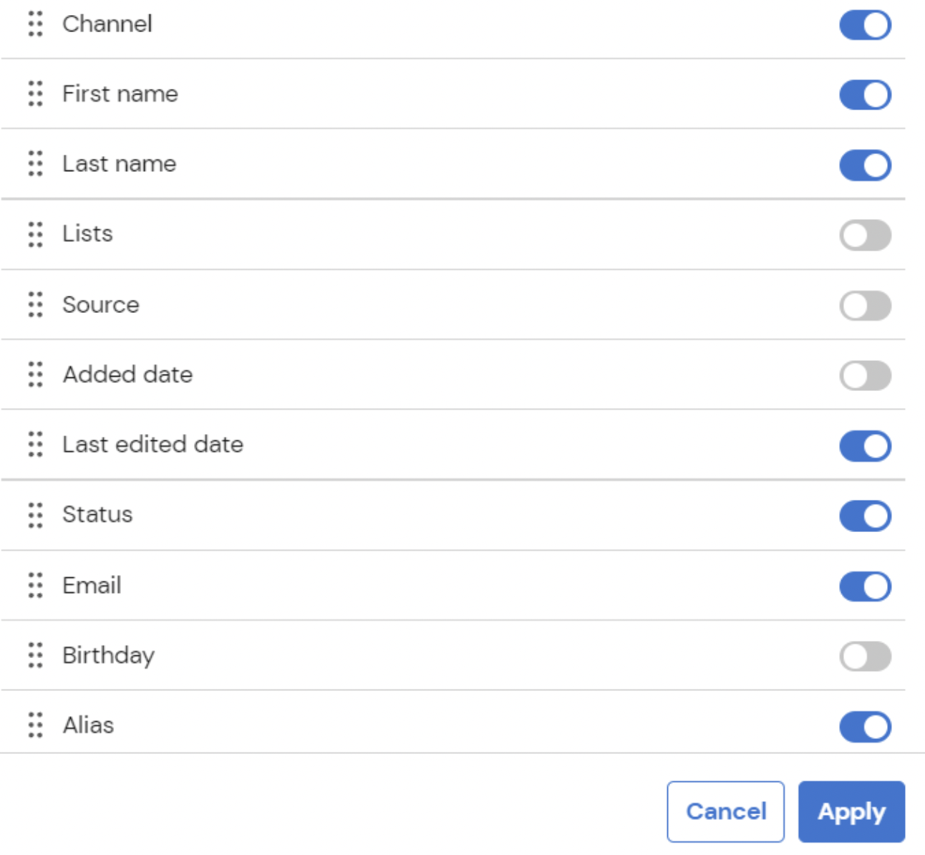Click the "Birthday" label
The width and height of the screenshot is (925, 855).
[109, 655]
